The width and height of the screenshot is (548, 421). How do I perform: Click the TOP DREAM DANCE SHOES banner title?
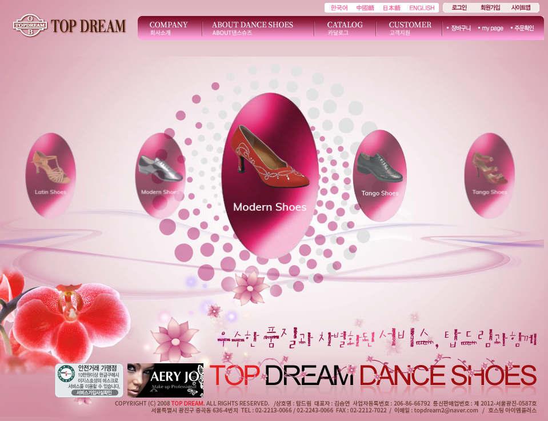pos(373,375)
